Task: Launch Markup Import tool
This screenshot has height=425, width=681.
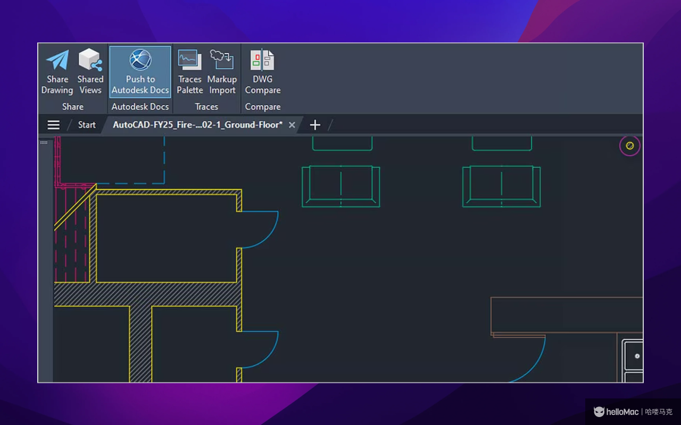Action: click(x=222, y=72)
